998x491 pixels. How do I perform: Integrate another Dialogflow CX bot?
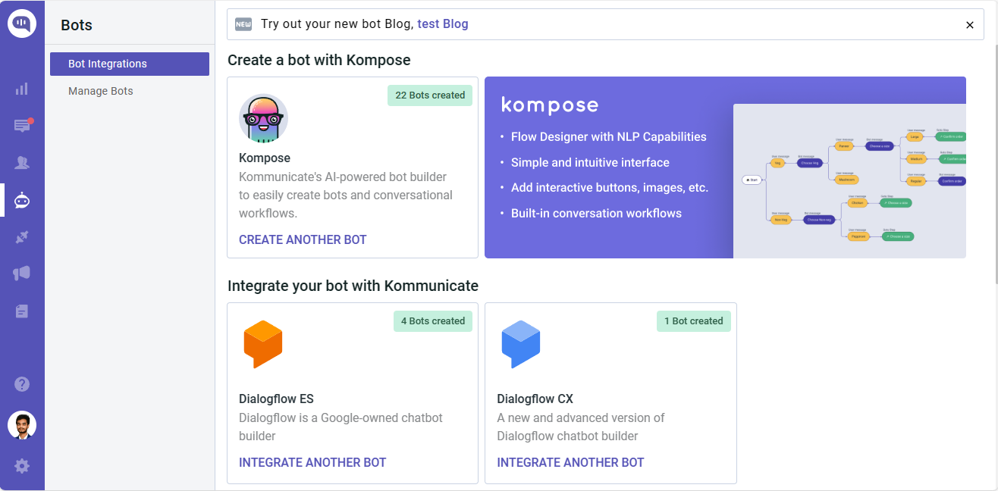(570, 462)
